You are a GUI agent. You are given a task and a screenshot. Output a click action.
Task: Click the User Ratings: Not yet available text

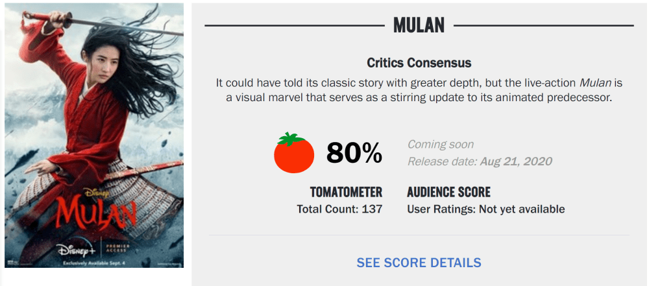coord(485,209)
